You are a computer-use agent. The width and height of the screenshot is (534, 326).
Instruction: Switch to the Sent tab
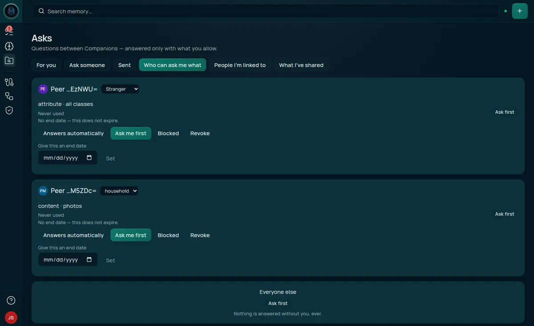click(x=125, y=65)
